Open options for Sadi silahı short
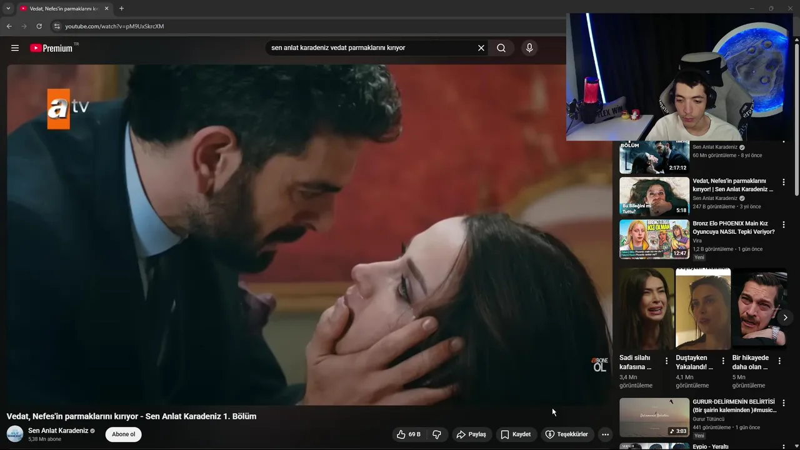The image size is (800, 450). point(667,361)
